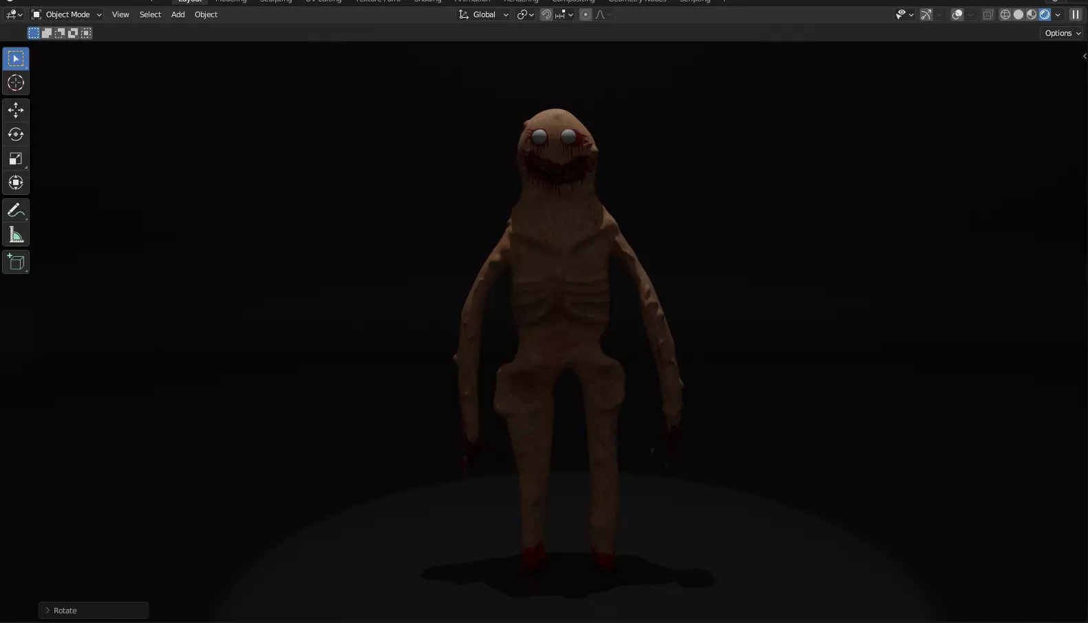Open proportional editing falloff options
1088x623 pixels.
click(603, 14)
